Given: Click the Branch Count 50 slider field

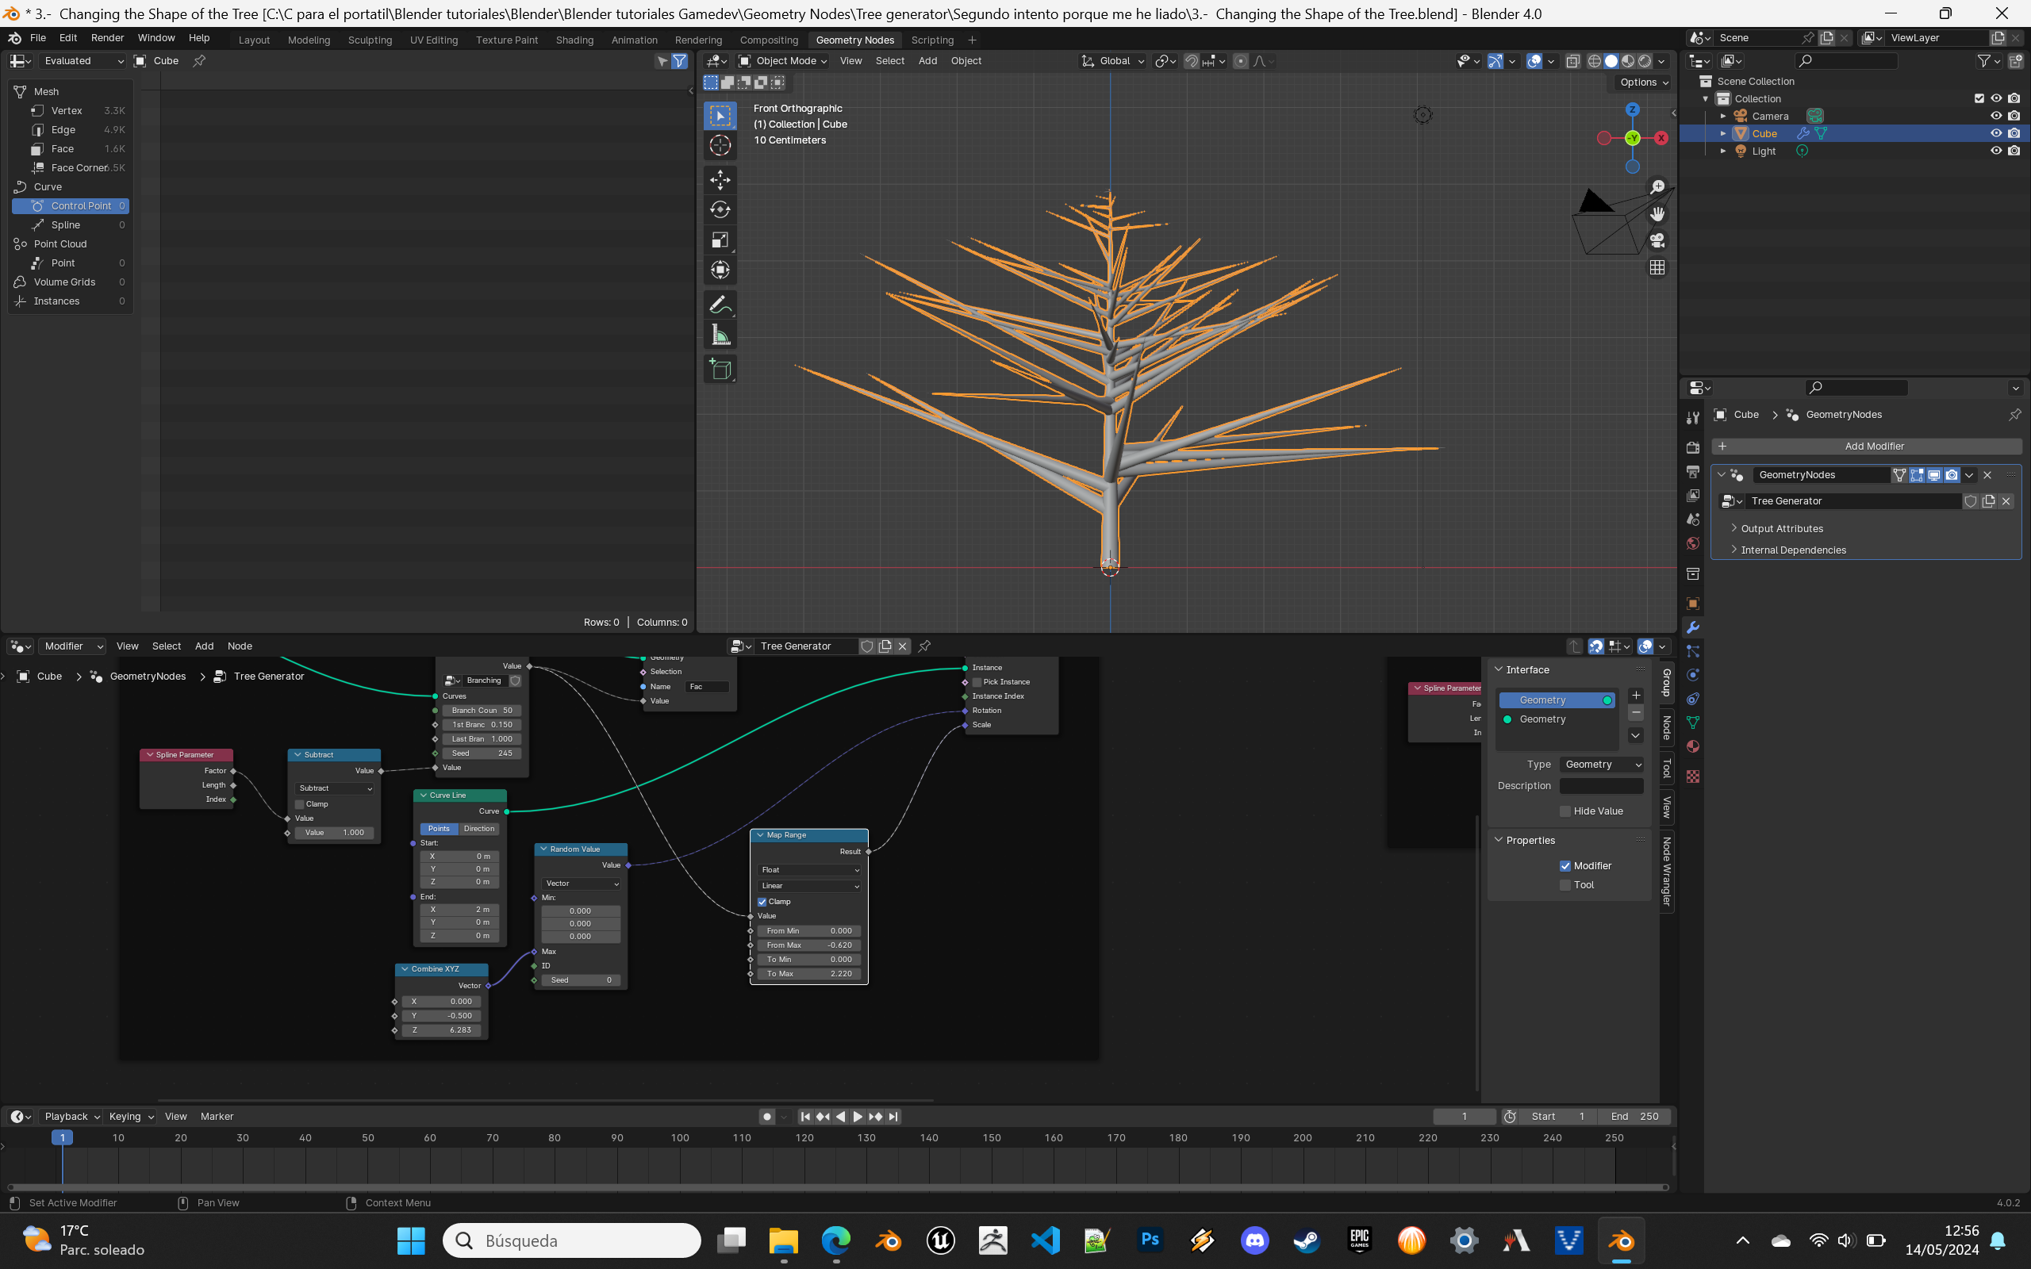Looking at the screenshot, I should click(x=482, y=710).
